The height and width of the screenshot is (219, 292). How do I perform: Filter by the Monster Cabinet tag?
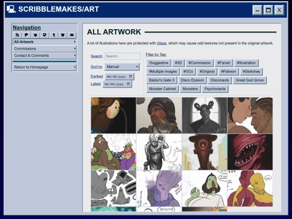[163, 89]
